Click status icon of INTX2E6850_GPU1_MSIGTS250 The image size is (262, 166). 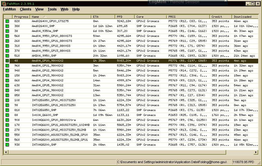click(x=7, y=105)
